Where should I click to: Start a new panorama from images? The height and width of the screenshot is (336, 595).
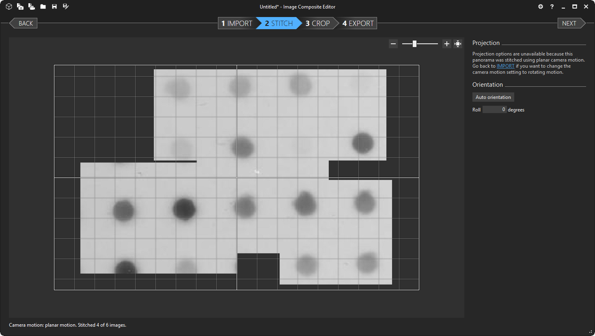[x=20, y=6]
